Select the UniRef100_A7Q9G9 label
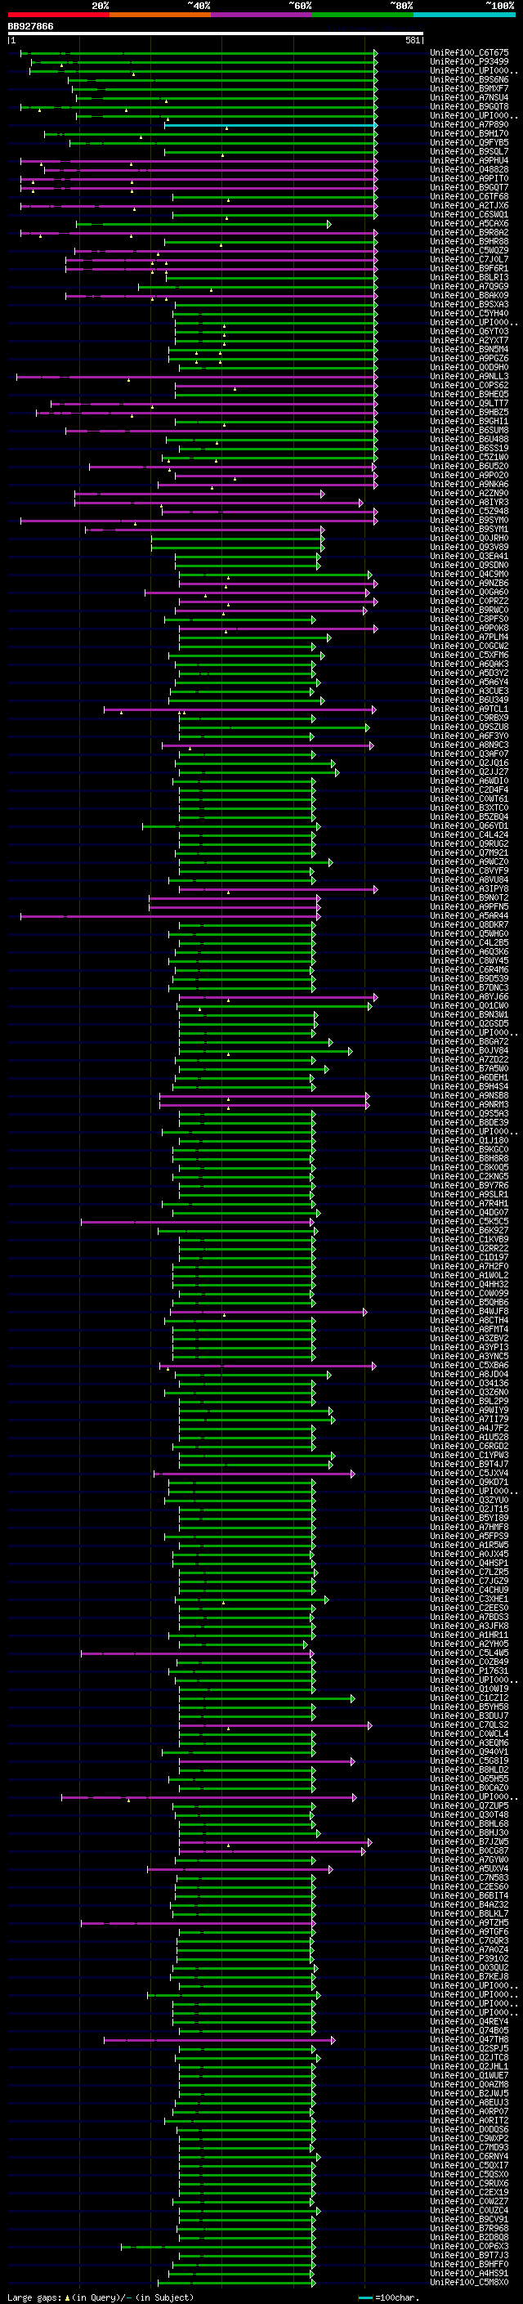This screenshot has height=2304, width=523. pos(469,286)
